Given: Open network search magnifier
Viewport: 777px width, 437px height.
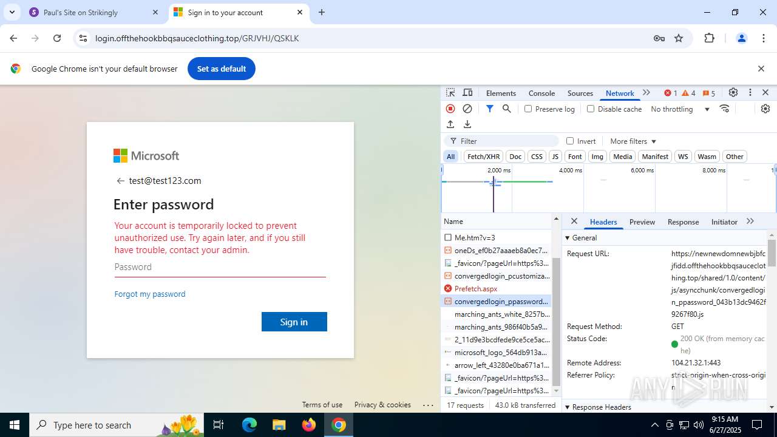Looking at the screenshot, I should (x=506, y=109).
